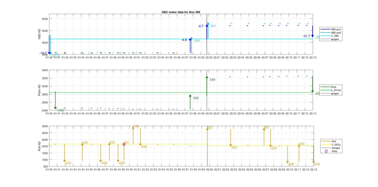Click the '661' data label on the Roll plot

[x=127, y=143]
